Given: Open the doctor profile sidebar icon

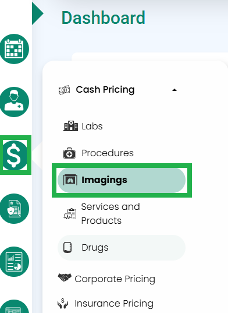Looking at the screenshot, I should pyautogui.click(x=14, y=102).
